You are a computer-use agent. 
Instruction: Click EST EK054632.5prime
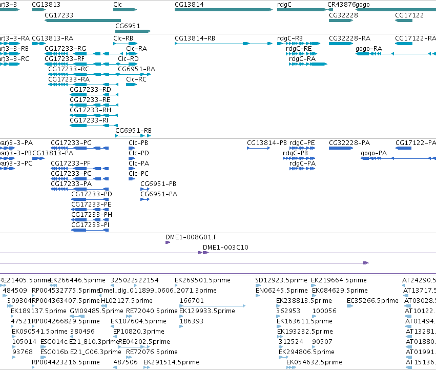314,362
